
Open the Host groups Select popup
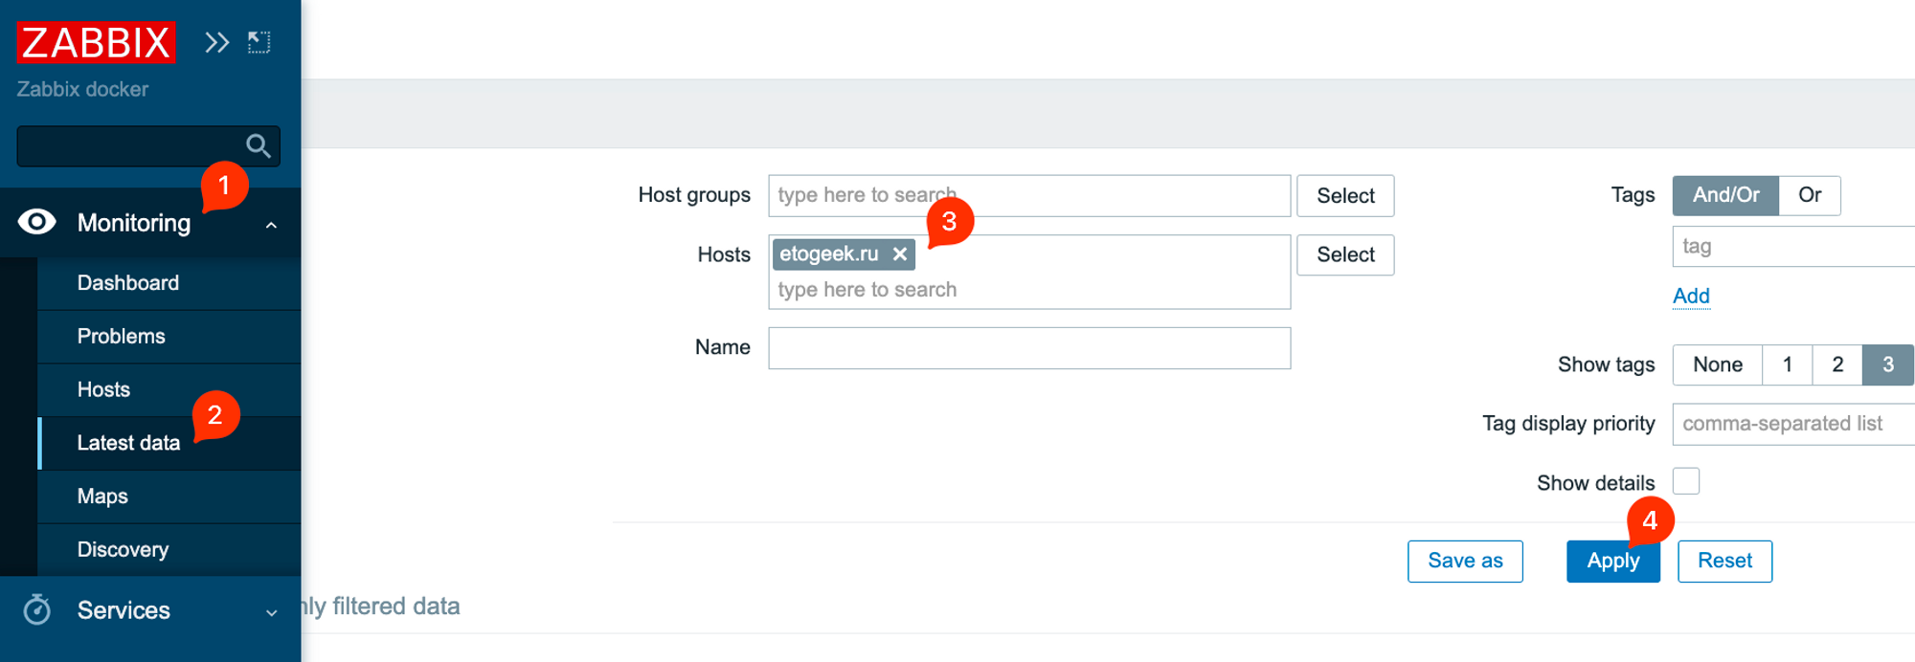(x=1344, y=196)
